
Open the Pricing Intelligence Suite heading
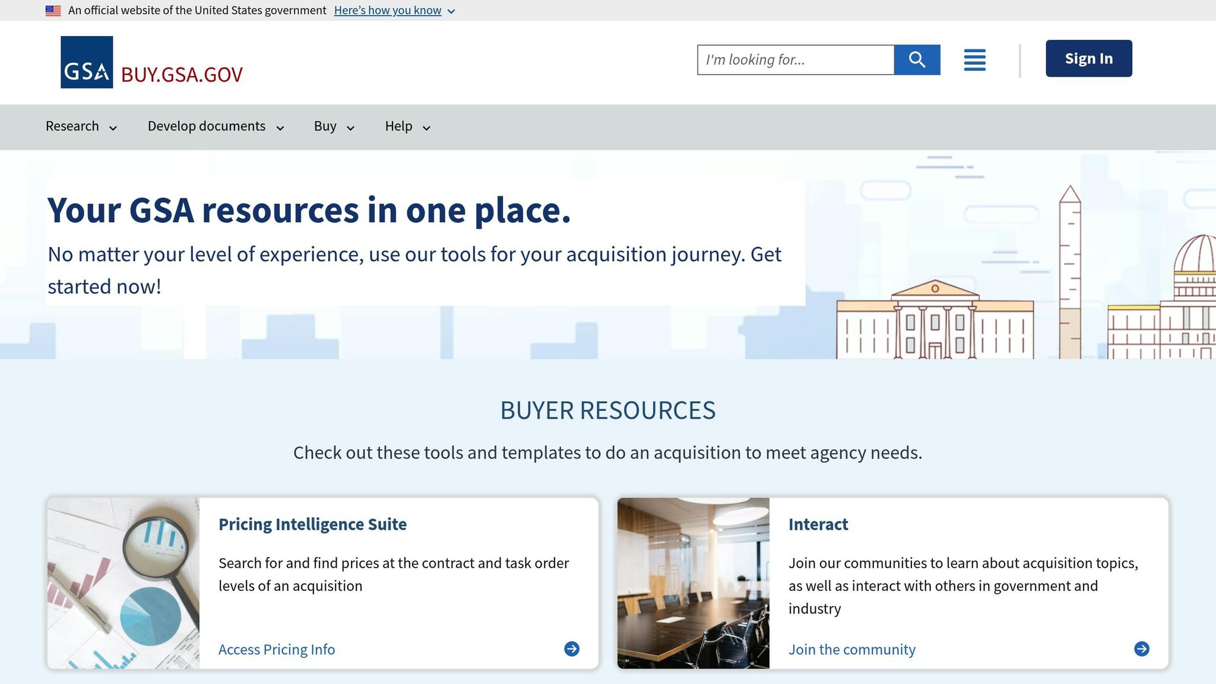tap(312, 524)
